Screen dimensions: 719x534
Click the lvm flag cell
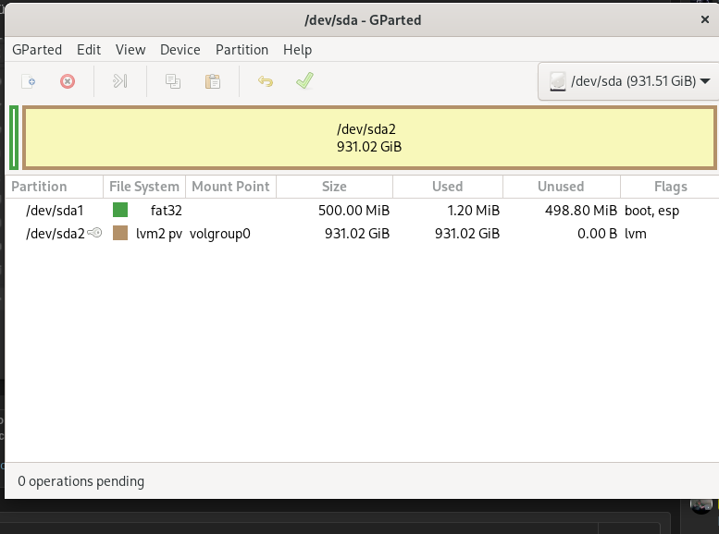tap(635, 234)
